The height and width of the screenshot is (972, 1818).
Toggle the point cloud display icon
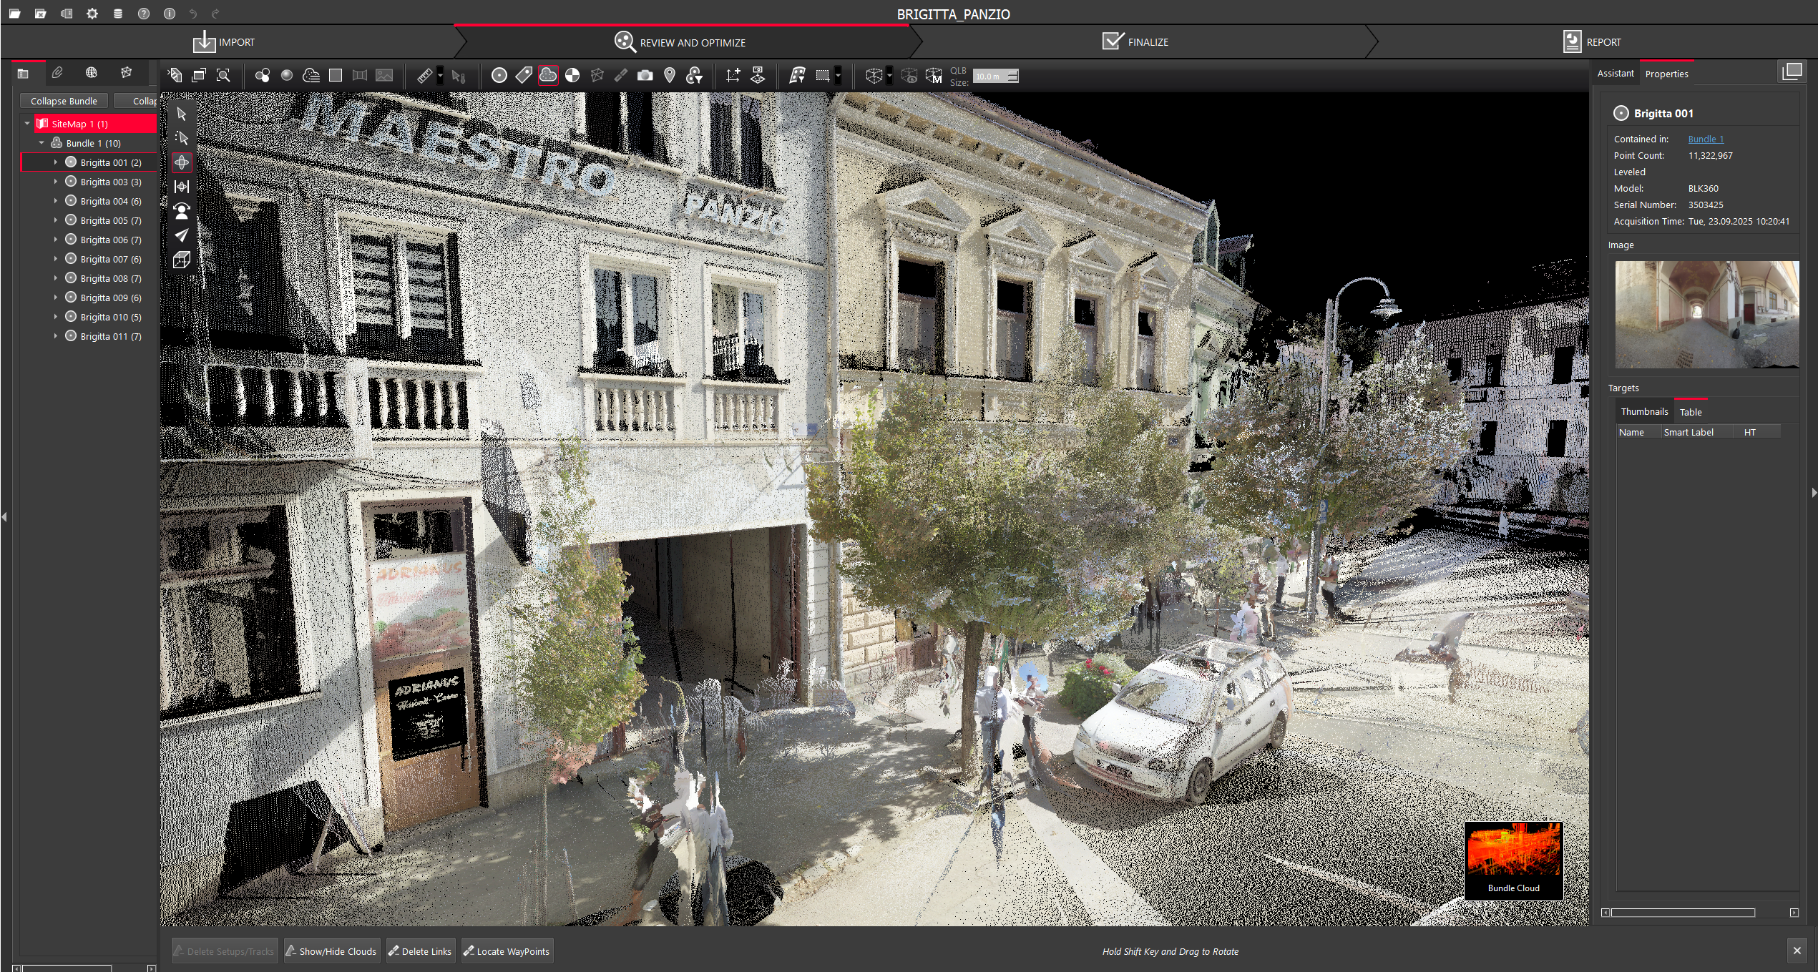pos(548,75)
